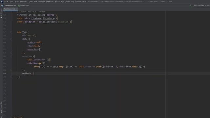
Task: Click fold end marker at line 63
Action: click(11, 53)
